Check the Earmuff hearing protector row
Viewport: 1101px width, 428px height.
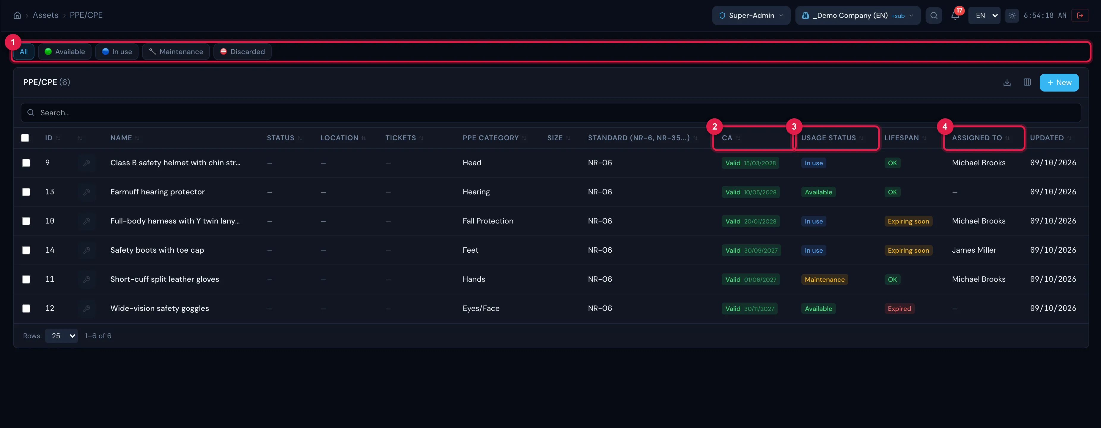26,192
